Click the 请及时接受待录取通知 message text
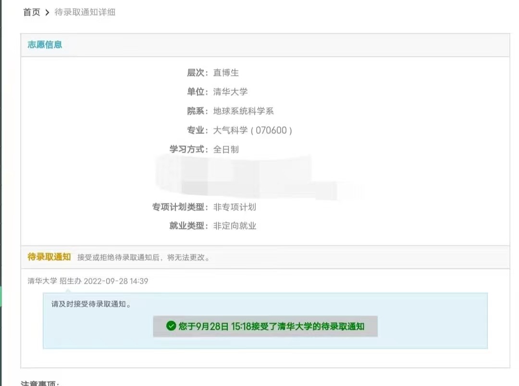The height and width of the screenshot is (386, 519). click(91, 304)
